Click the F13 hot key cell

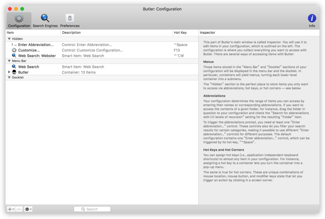point(177,50)
